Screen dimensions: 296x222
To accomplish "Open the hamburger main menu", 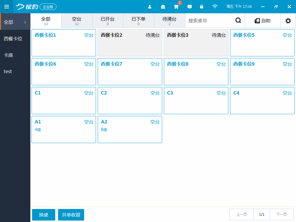I will [7, 7].
